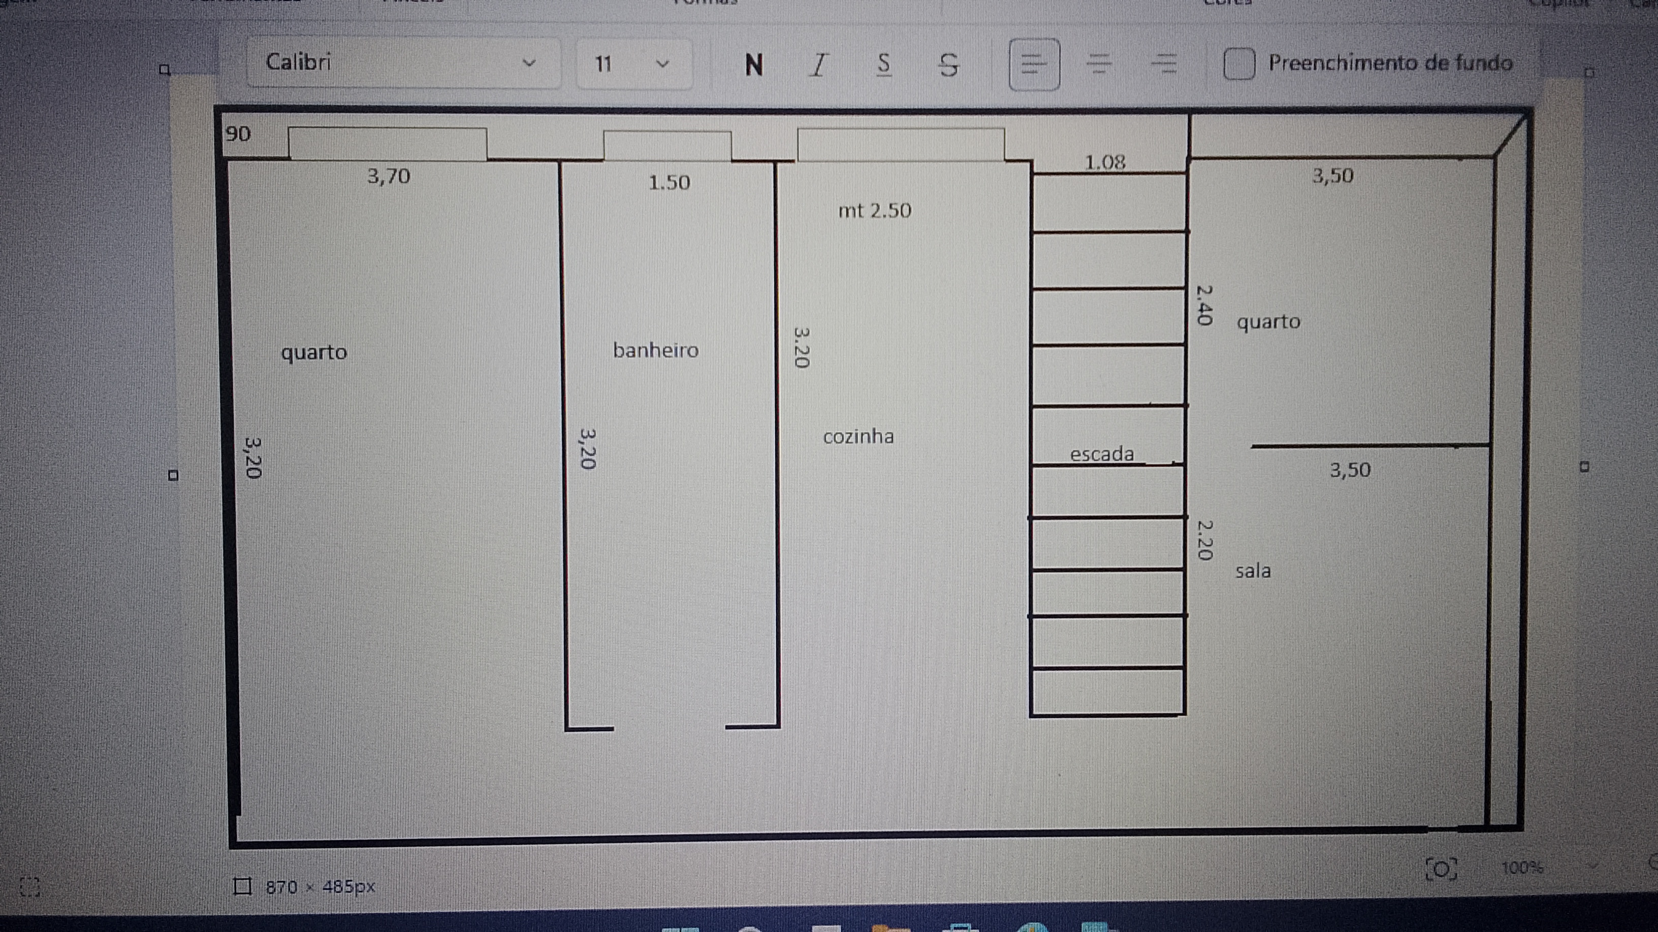1658x932 pixels.
Task: Toggle underline with the underlined S button
Action: [884, 65]
